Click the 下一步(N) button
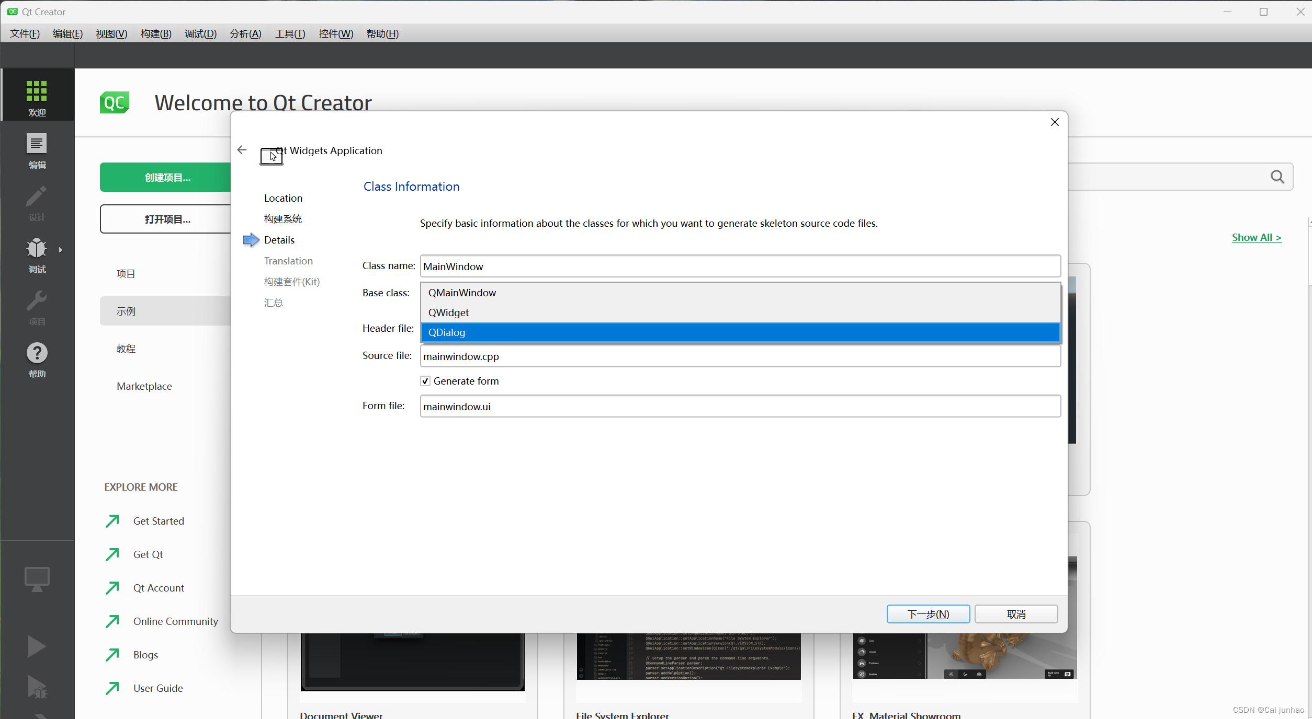Image resolution: width=1312 pixels, height=719 pixels. [928, 614]
